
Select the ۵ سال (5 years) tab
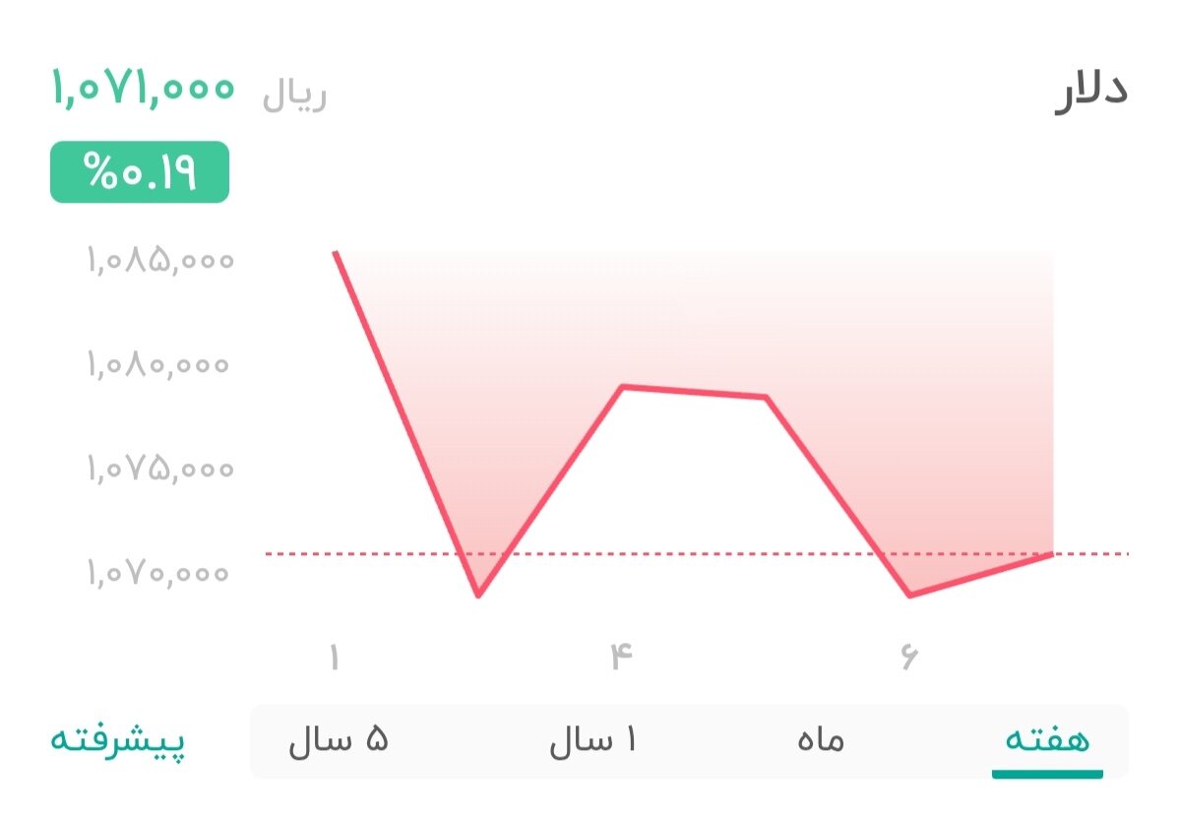[340, 741]
